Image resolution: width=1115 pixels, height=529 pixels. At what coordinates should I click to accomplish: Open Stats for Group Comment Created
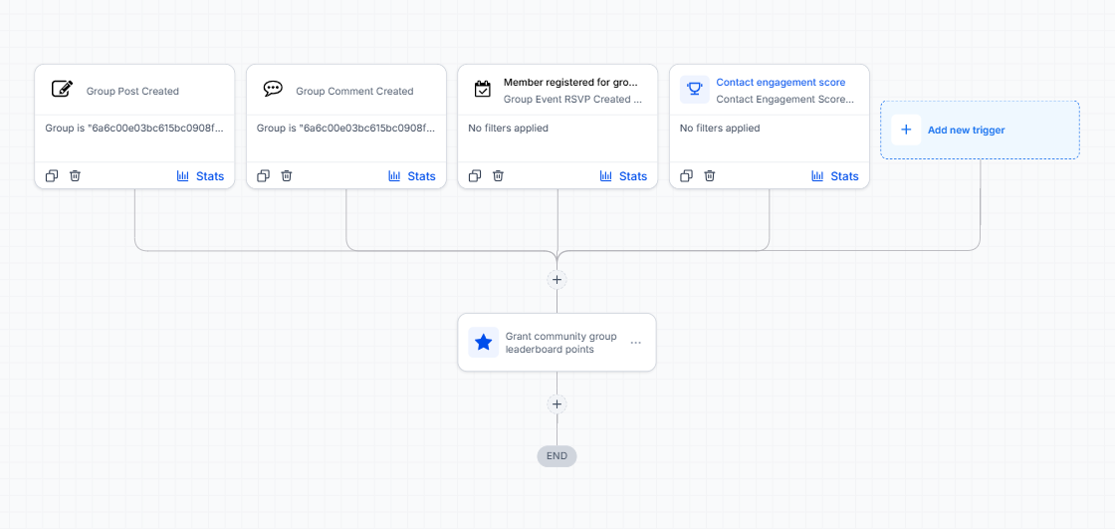(412, 176)
